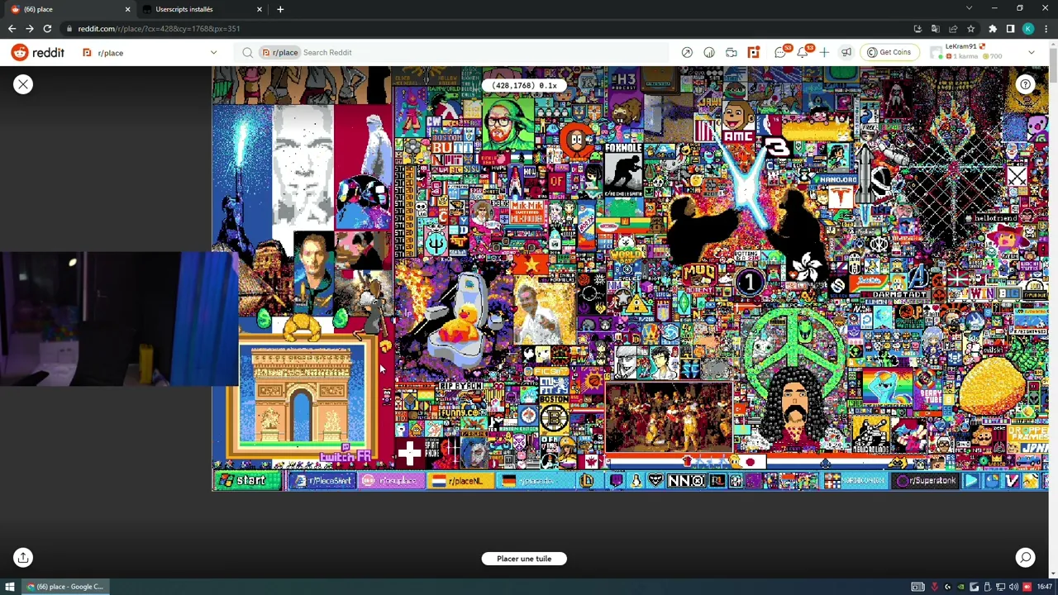Open the Chrome three-dot menu
The width and height of the screenshot is (1058, 595).
tap(1046, 29)
